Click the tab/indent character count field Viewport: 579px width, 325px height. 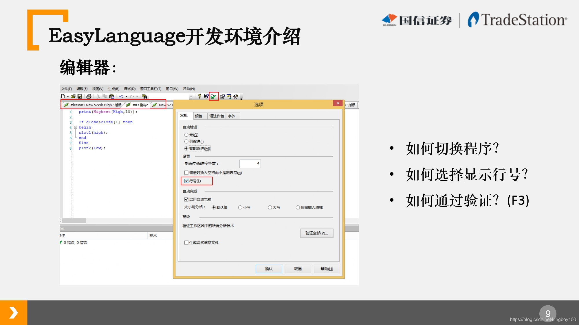[250, 164]
